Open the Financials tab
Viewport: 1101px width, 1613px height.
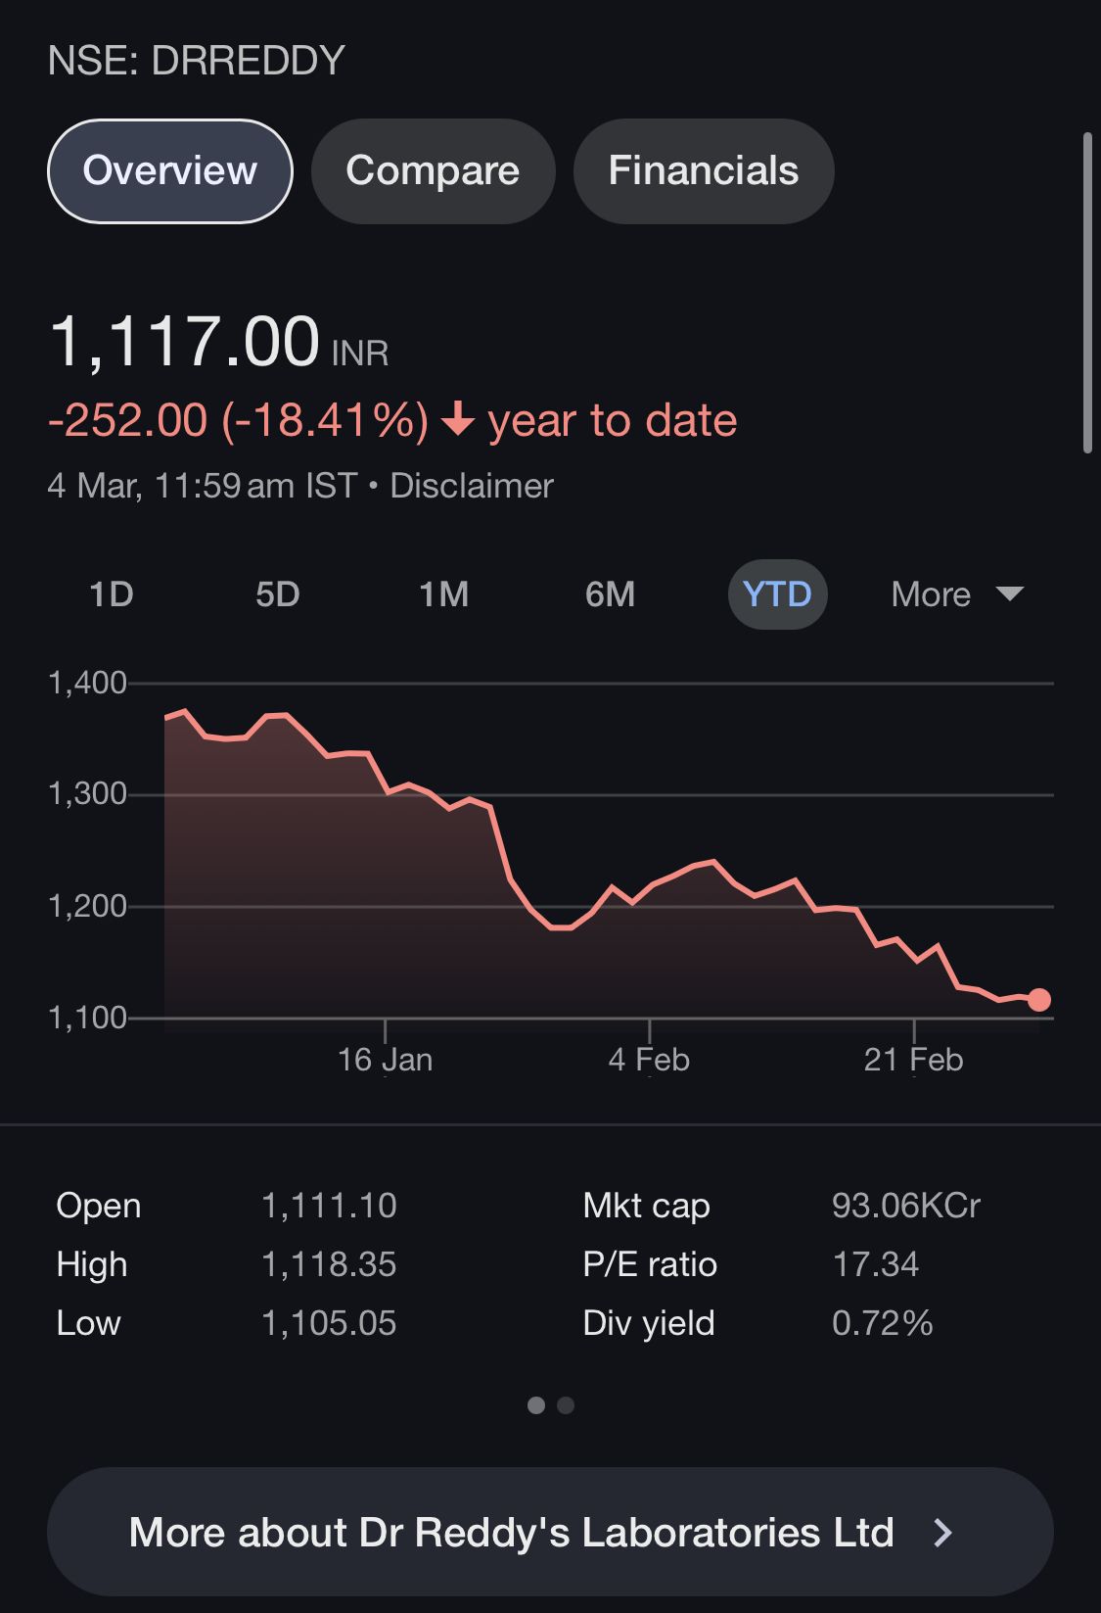[703, 171]
